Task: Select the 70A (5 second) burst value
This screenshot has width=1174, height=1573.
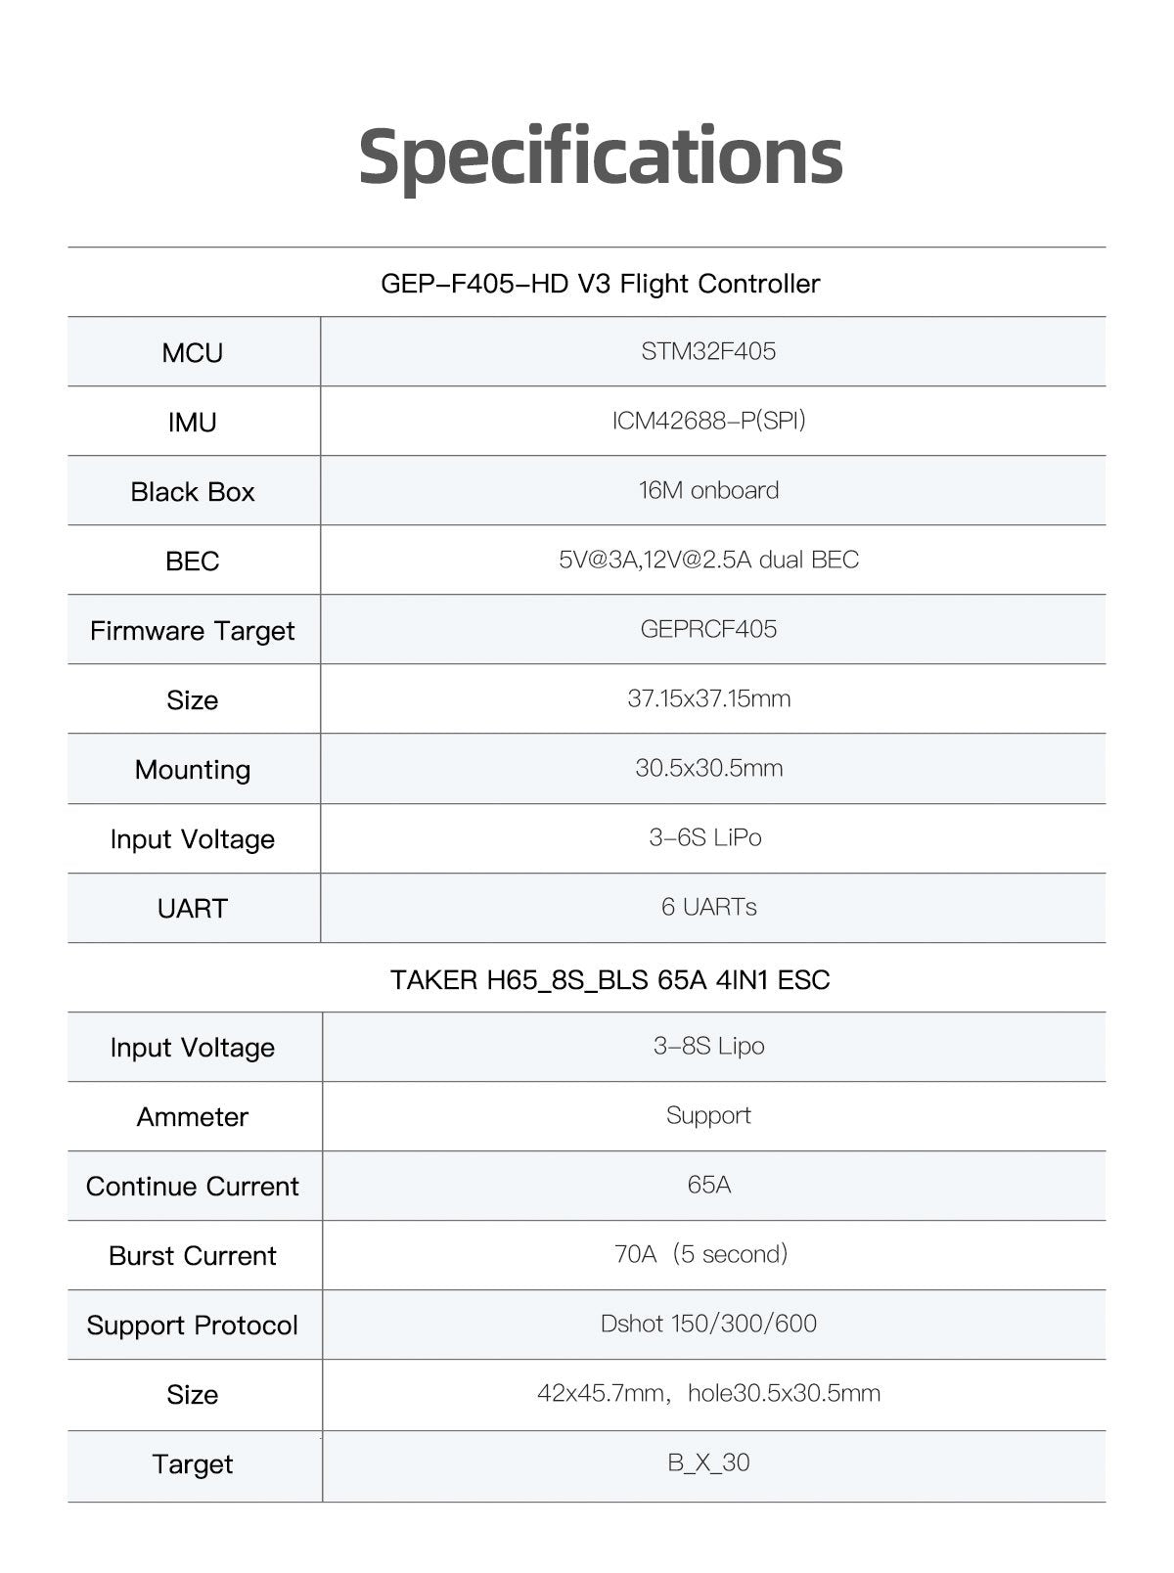Action: pyautogui.click(x=701, y=1254)
